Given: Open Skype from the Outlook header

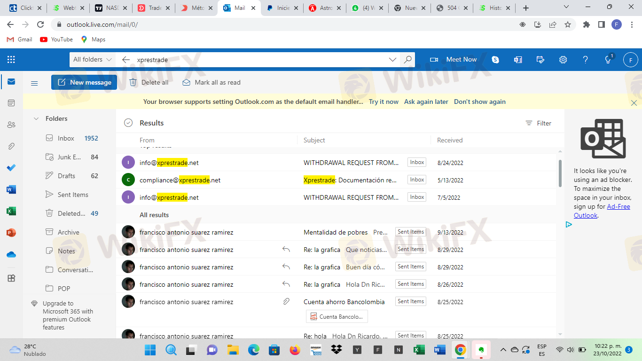Looking at the screenshot, I should (x=495, y=60).
